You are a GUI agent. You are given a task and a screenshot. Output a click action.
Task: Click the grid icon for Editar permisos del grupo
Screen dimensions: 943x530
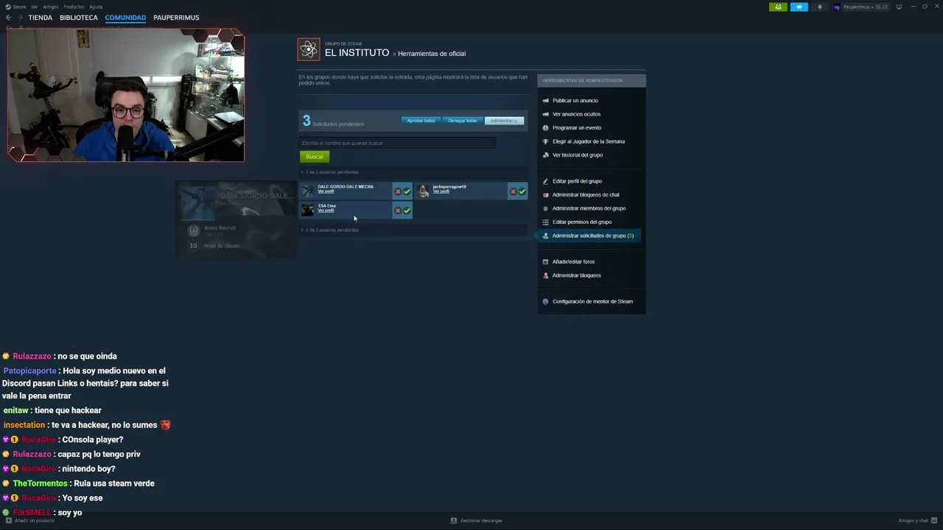pyautogui.click(x=545, y=222)
